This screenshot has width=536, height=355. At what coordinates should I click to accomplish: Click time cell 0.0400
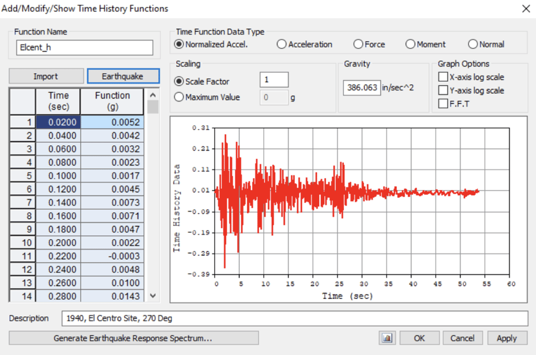click(x=58, y=135)
